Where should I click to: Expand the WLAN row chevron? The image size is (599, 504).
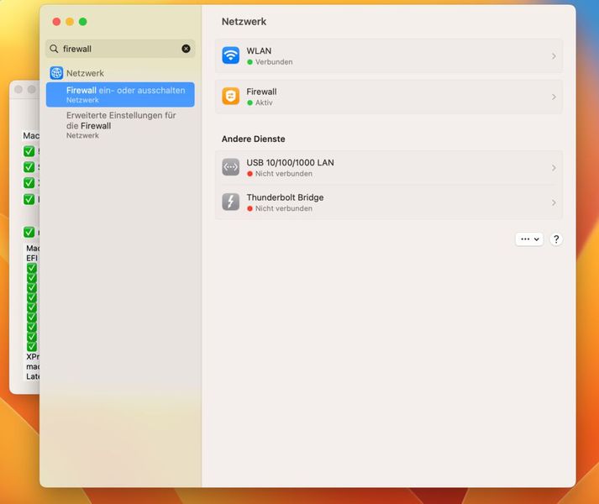(554, 56)
